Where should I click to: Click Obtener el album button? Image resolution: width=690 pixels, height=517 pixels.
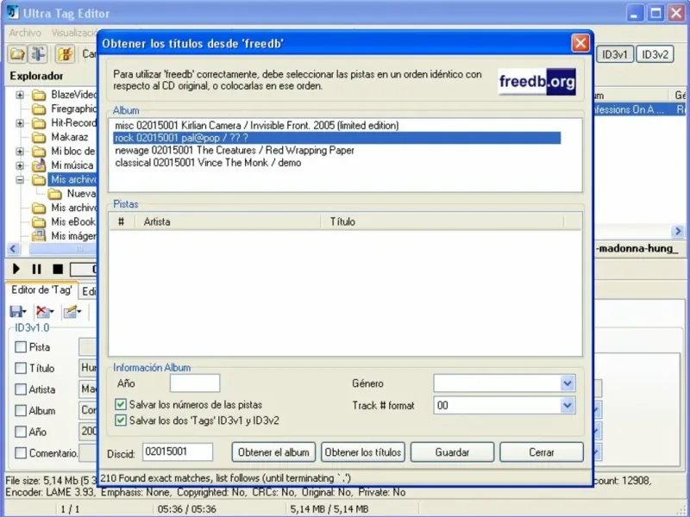click(x=273, y=452)
